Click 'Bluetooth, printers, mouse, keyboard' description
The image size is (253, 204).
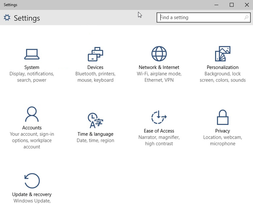pyautogui.click(x=95, y=77)
